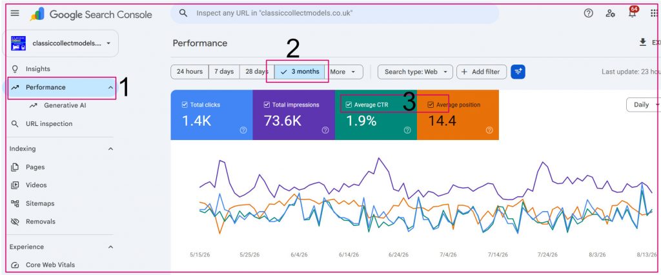Viewport: 661px width, 275px height.
Task: Select the 3 months date range
Action: click(300, 72)
